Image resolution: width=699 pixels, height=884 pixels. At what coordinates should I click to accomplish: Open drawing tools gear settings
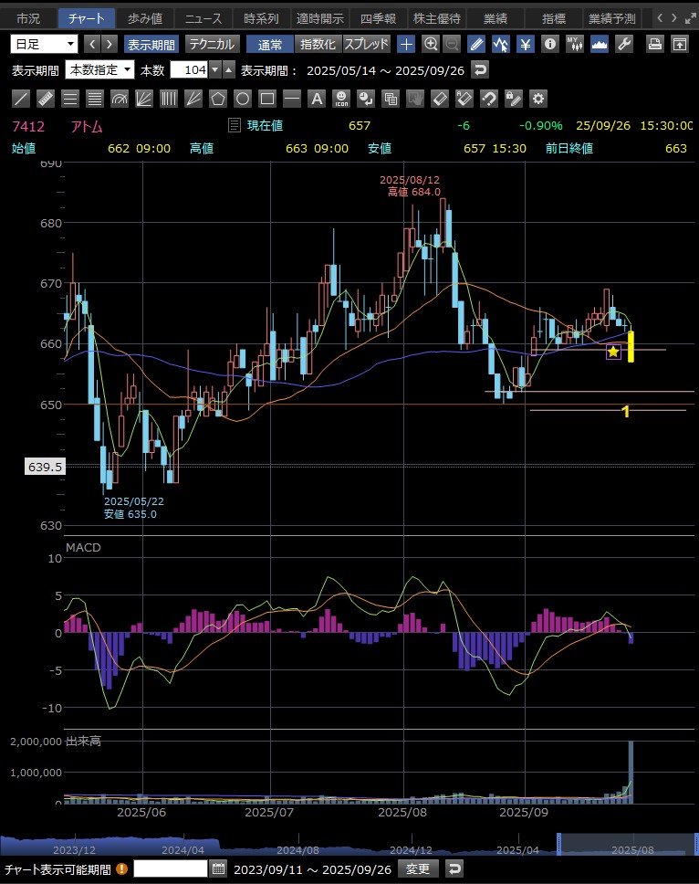pos(538,99)
